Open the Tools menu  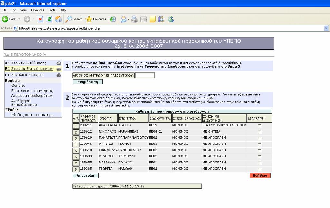coord(52,10)
